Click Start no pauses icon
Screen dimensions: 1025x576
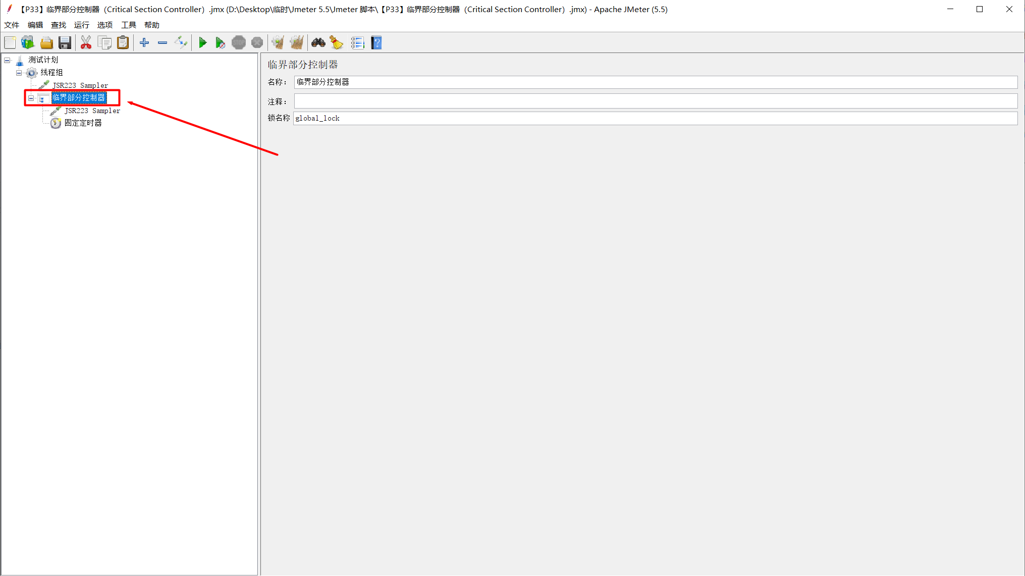point(220,43)
